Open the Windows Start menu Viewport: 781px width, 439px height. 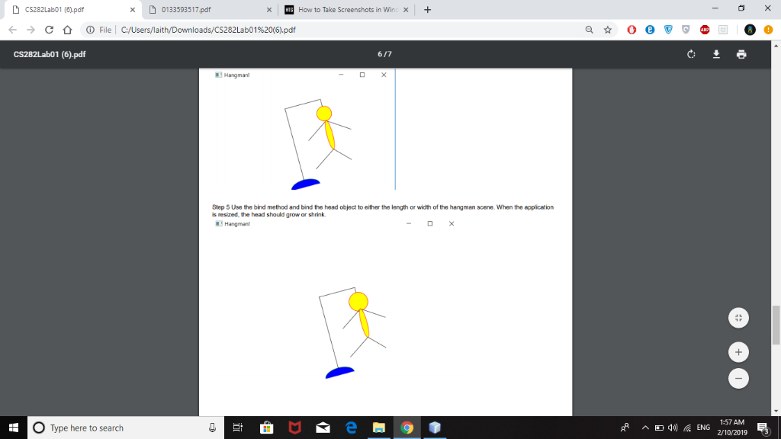point(14,428)
